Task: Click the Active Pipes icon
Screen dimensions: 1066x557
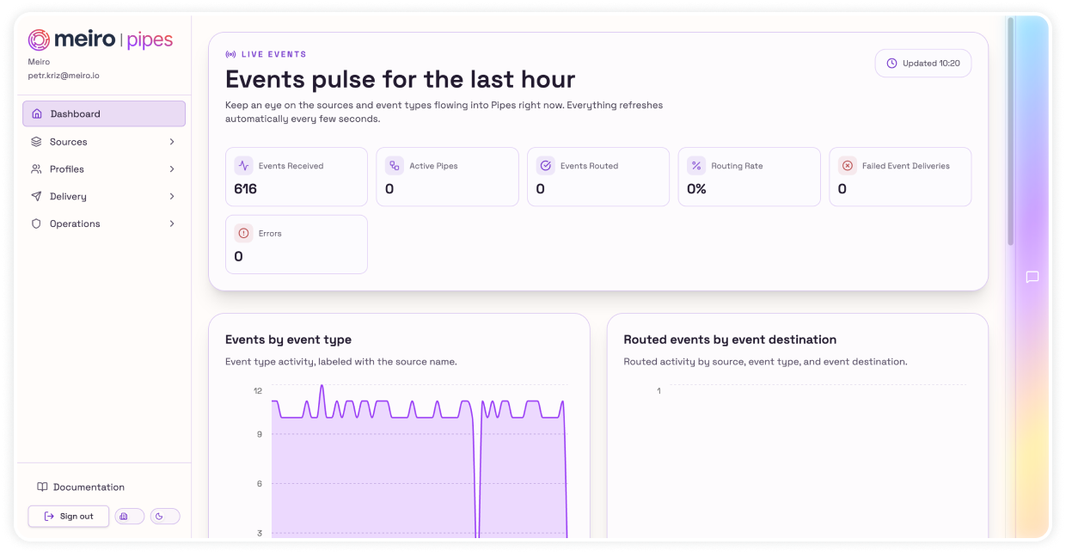Action: point(395,166)
